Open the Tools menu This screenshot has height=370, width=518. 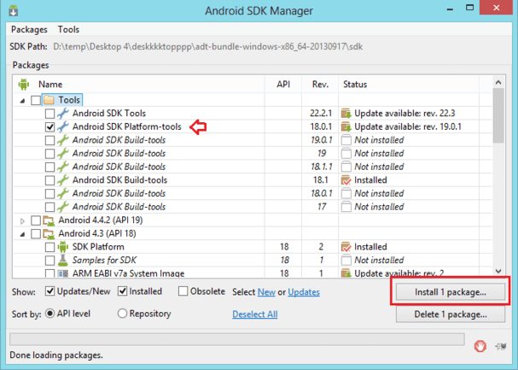(x=70, y=29)
